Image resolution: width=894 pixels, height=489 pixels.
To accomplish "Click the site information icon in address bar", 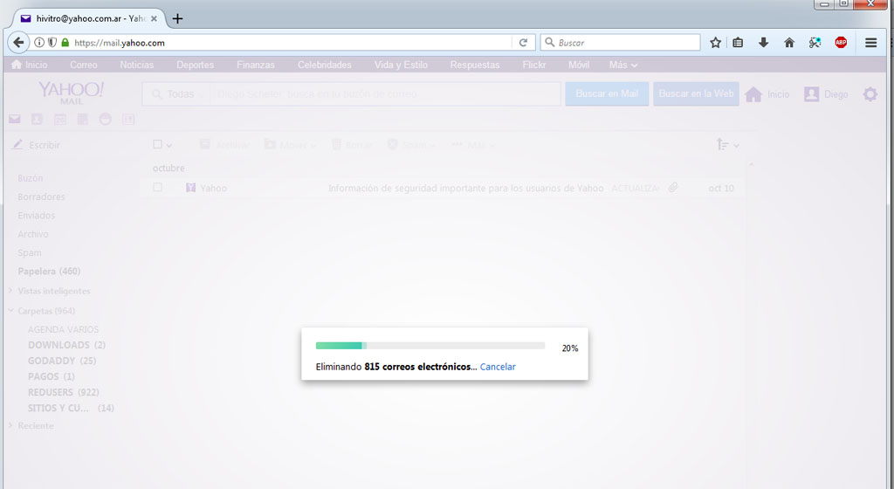I will [x=39, y=42].
